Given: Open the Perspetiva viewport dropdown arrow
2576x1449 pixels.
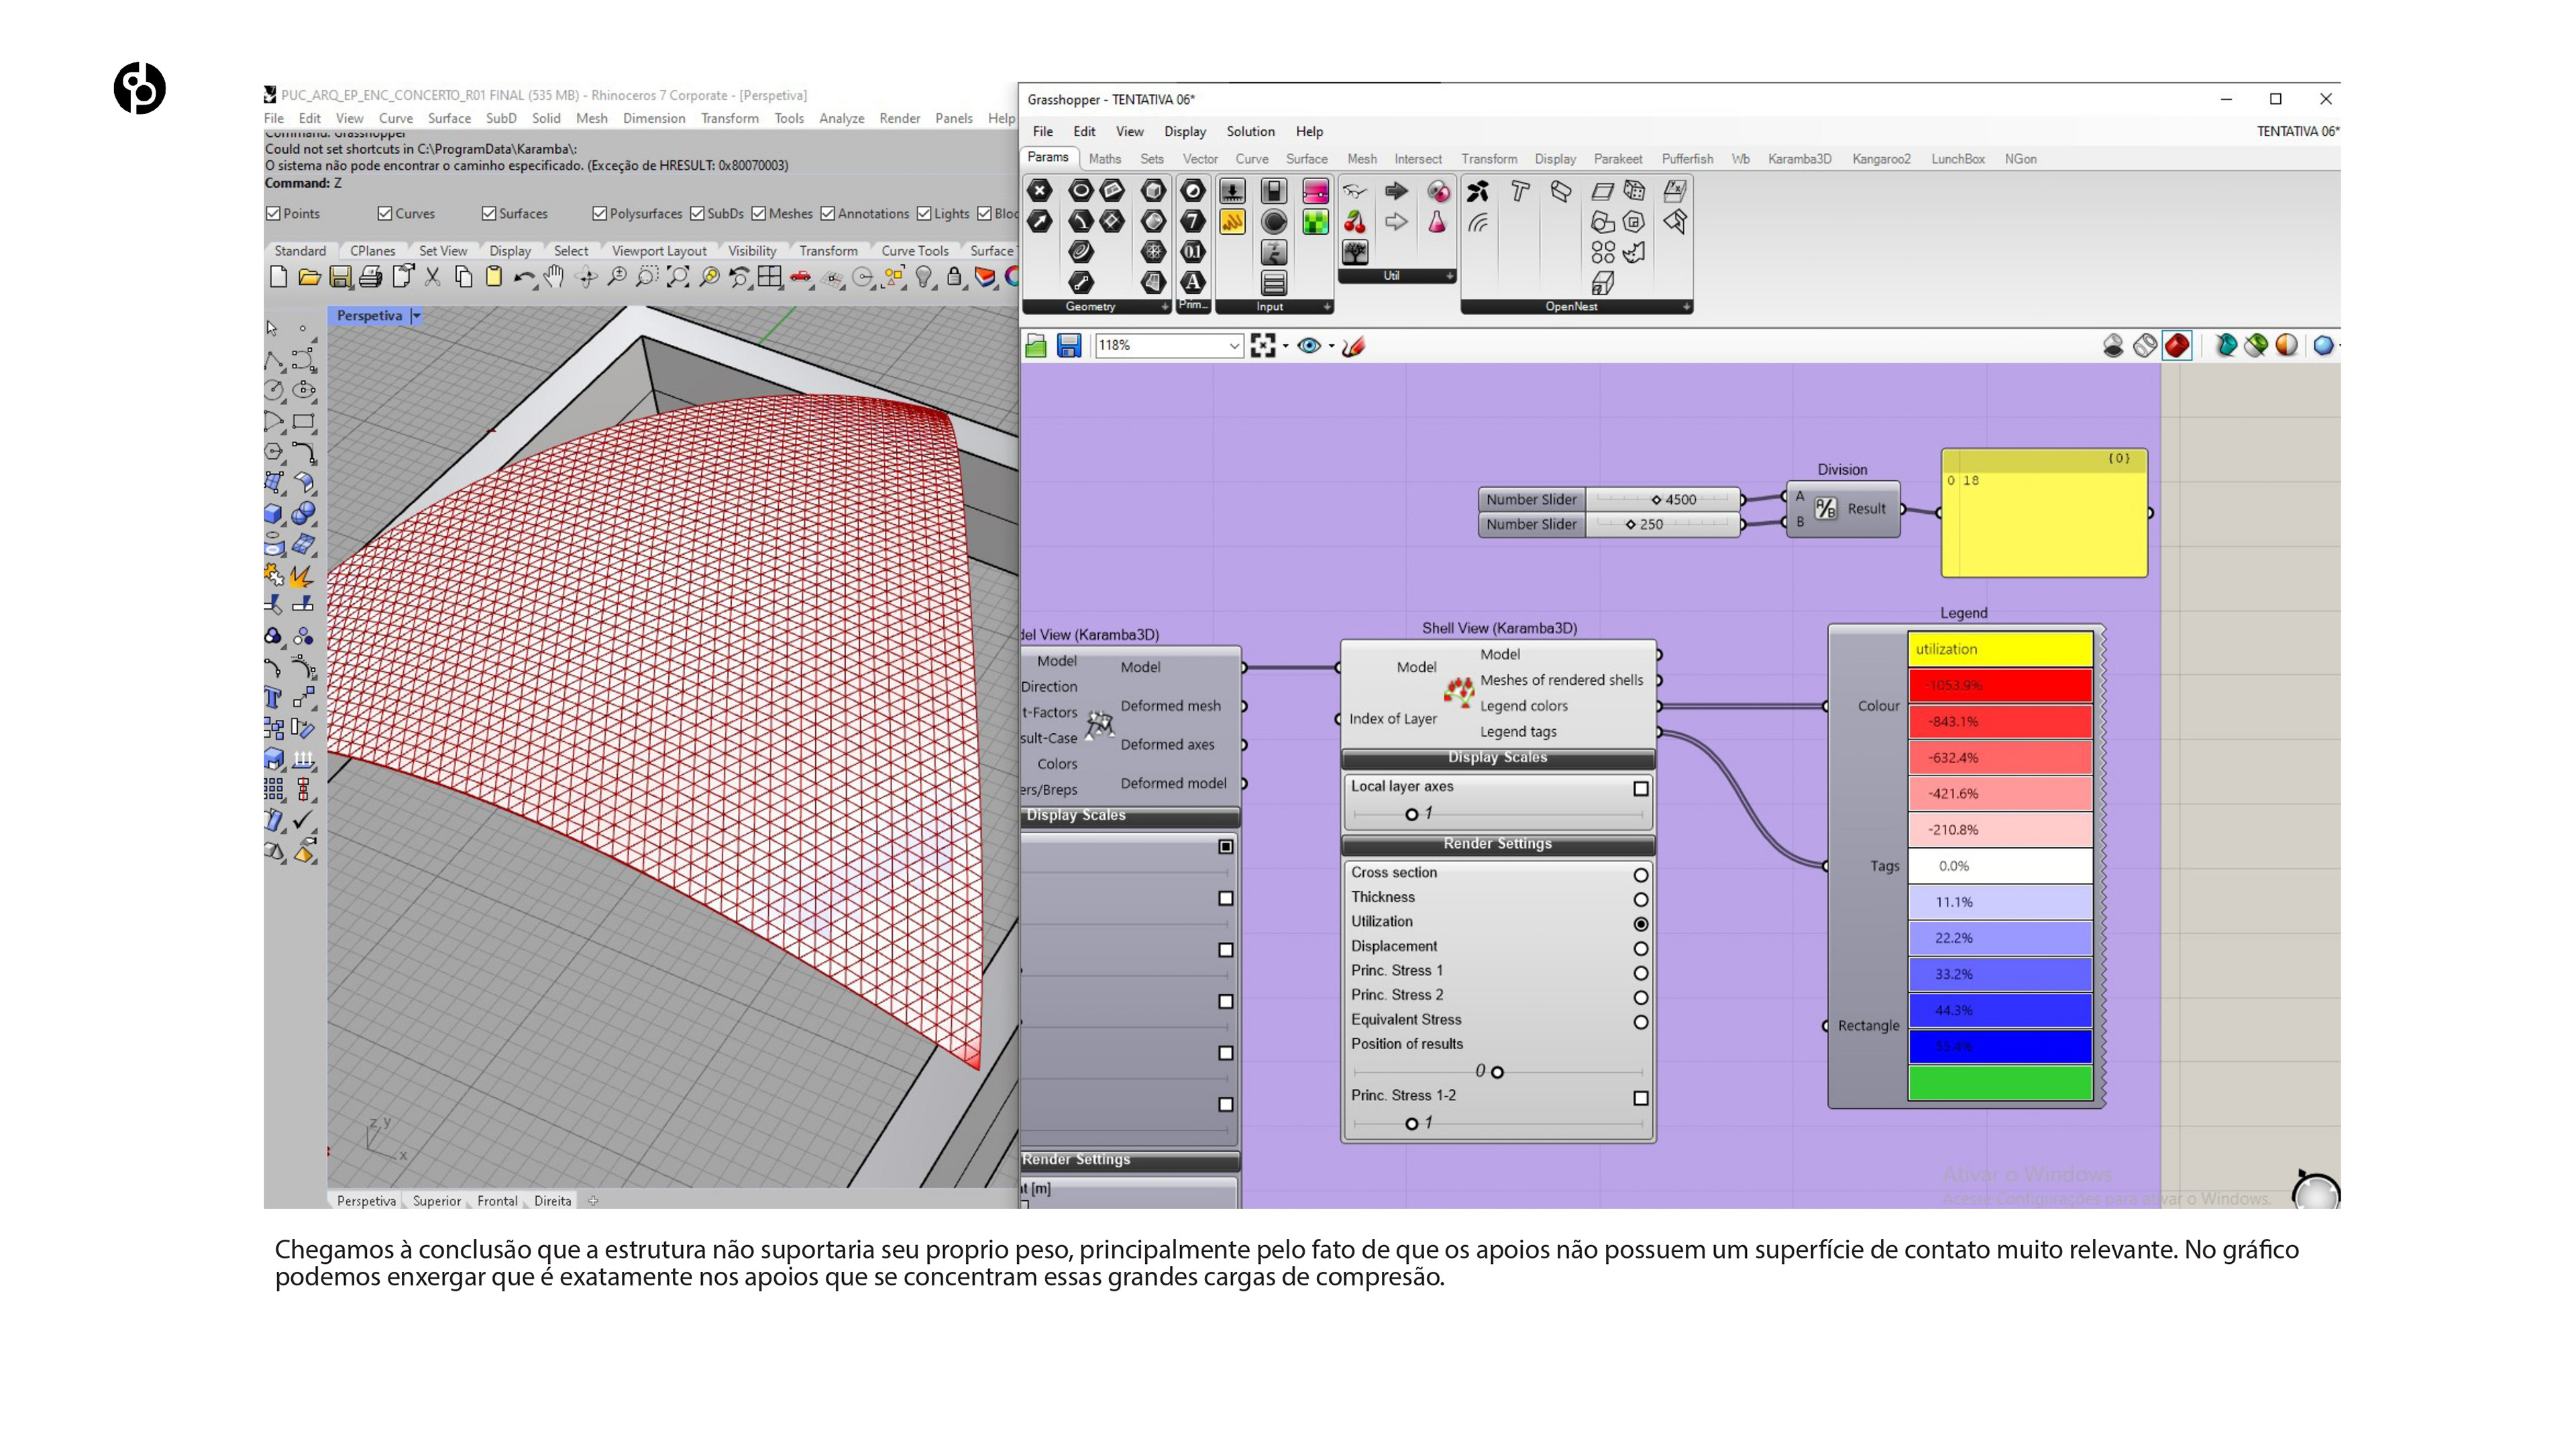Looking at the screenshot, I should (x=417, y=316).
